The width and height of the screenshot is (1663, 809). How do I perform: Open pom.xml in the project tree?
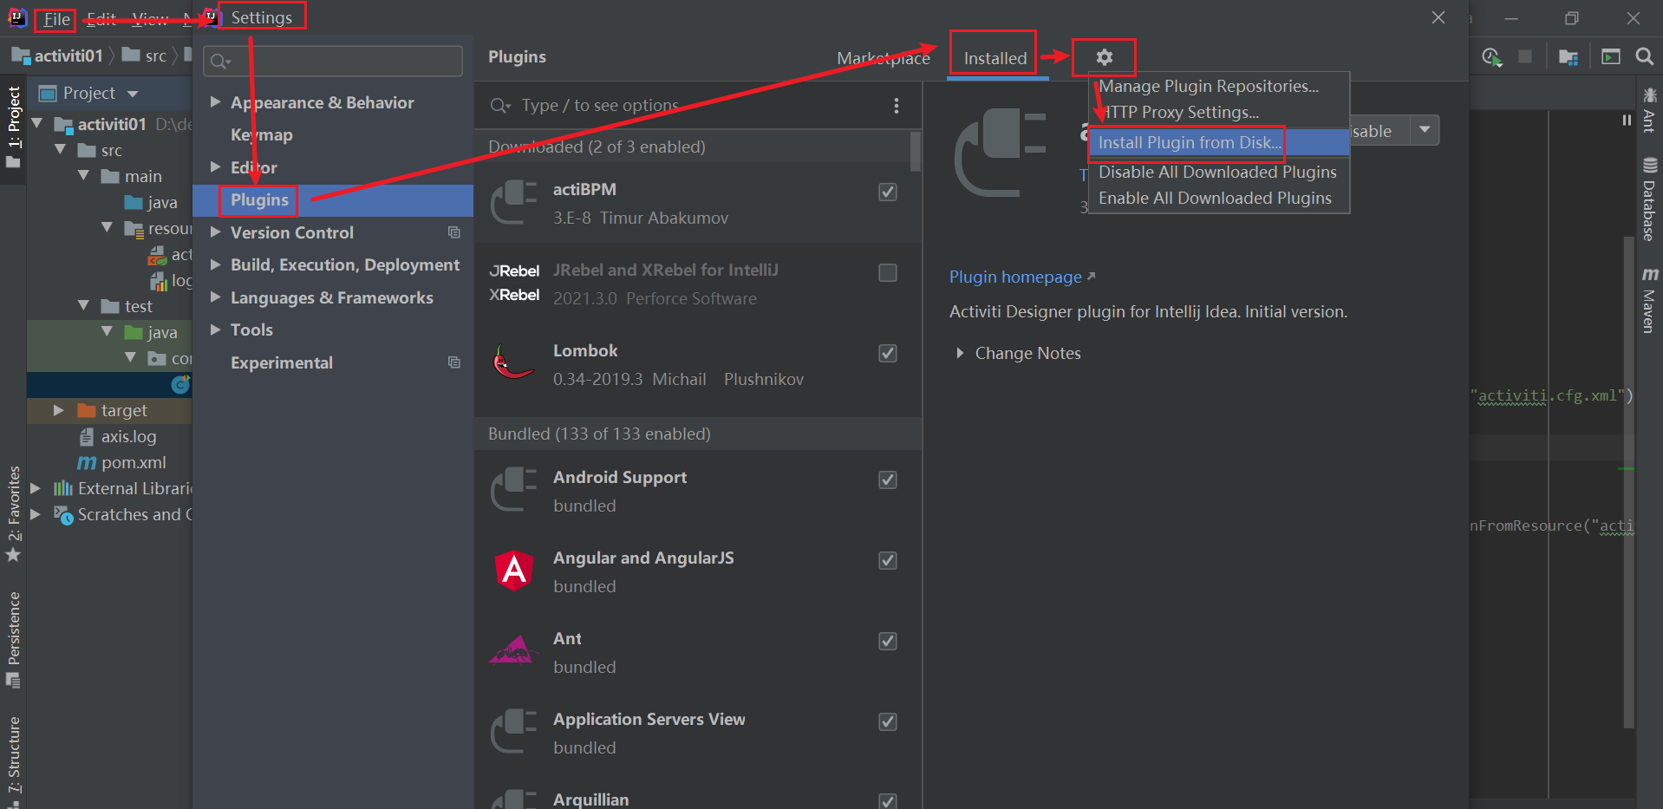(x=134, y=462)
